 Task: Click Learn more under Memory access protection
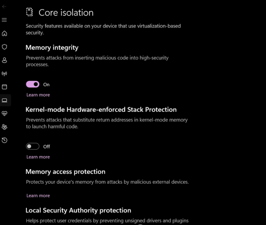tap(38, 195)
